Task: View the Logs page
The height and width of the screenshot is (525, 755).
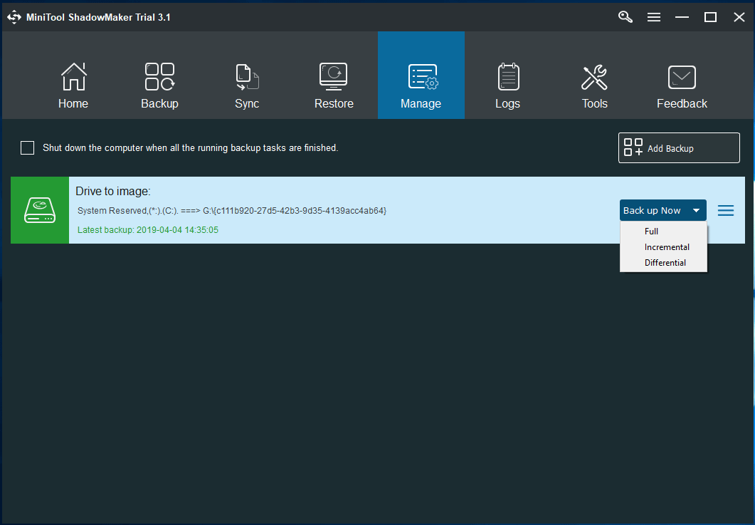Action: (507, 85)
